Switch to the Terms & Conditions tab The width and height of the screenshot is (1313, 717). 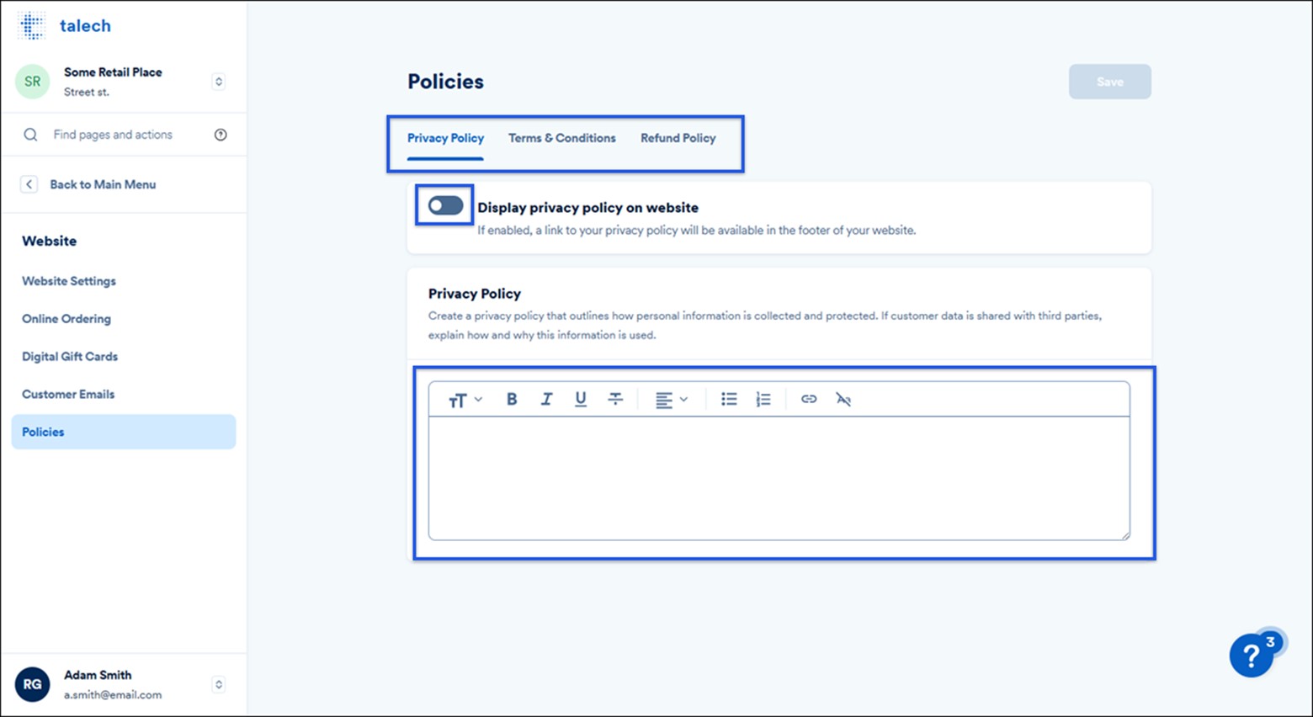[561, 138]
